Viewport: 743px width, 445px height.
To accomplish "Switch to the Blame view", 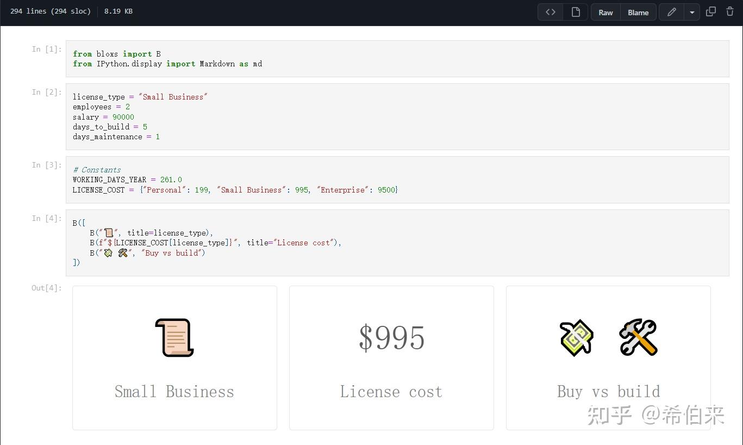I will 638,11.
